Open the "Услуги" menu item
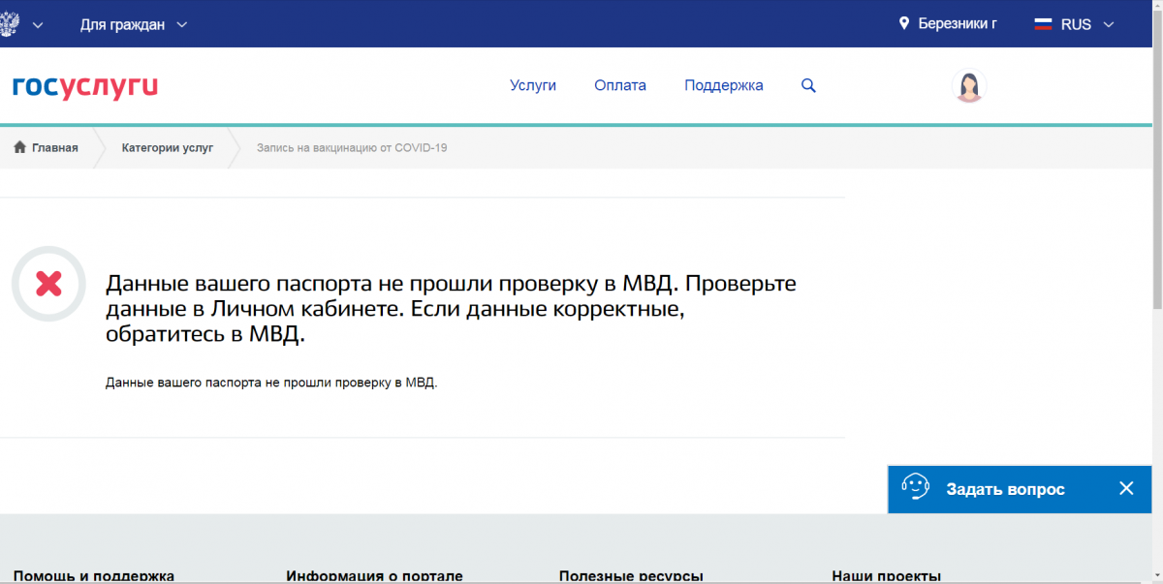Image resolution: width=1163 pixels, height=584 pixels. pos(533,85)
